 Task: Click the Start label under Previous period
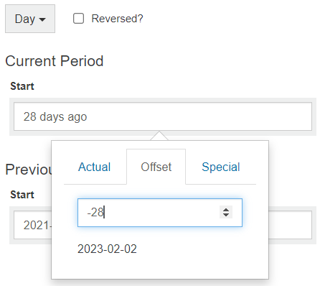[22, 195]
